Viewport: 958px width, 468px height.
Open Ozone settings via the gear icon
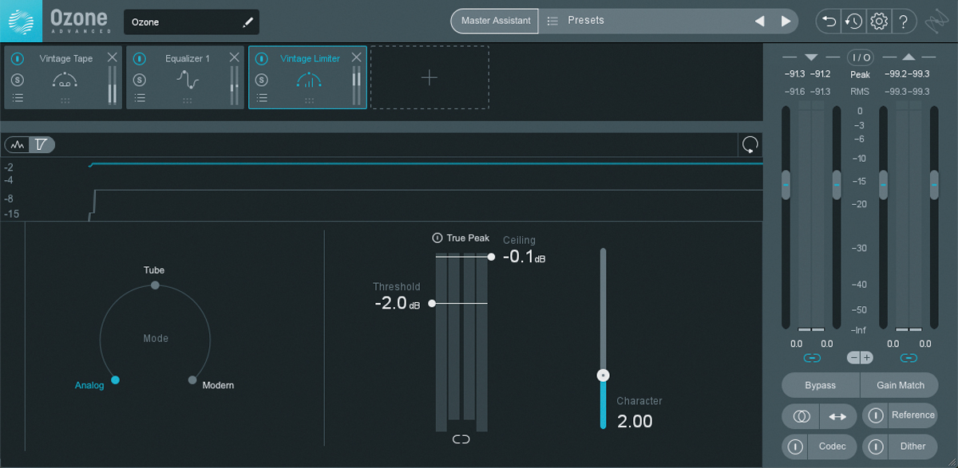(879, 22)
